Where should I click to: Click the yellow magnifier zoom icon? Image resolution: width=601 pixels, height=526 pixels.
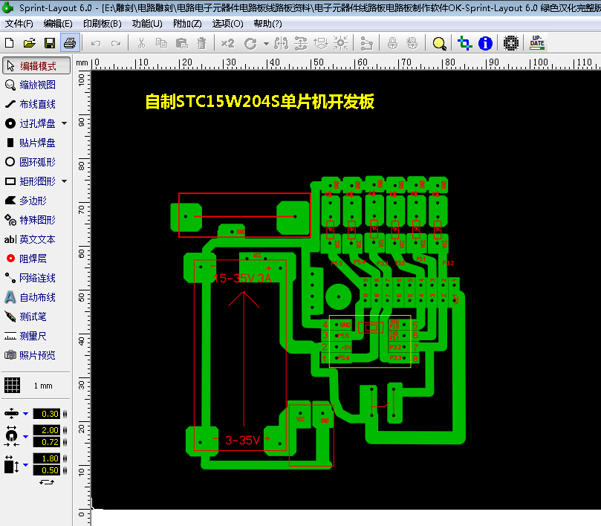tap(439, 43)
